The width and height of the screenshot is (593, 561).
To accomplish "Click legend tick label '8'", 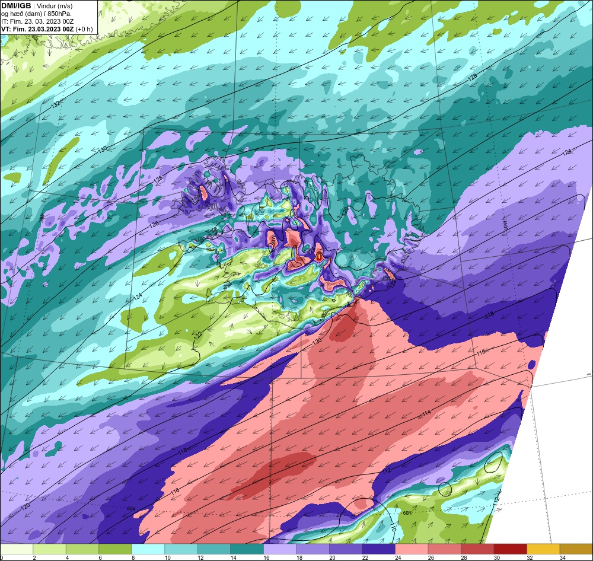I will point(133,557).
